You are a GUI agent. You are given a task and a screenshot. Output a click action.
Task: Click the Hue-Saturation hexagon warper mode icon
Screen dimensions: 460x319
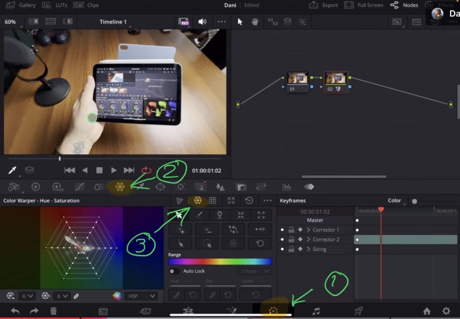[197, 201]
